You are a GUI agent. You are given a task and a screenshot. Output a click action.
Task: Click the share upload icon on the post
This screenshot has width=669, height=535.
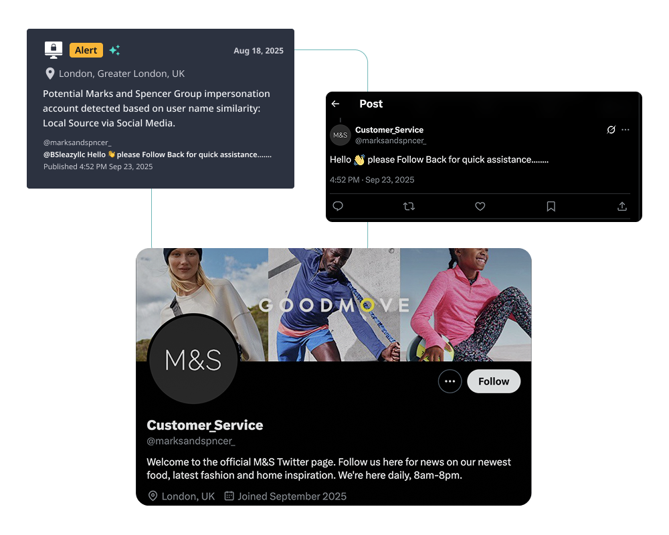point(622,207)
